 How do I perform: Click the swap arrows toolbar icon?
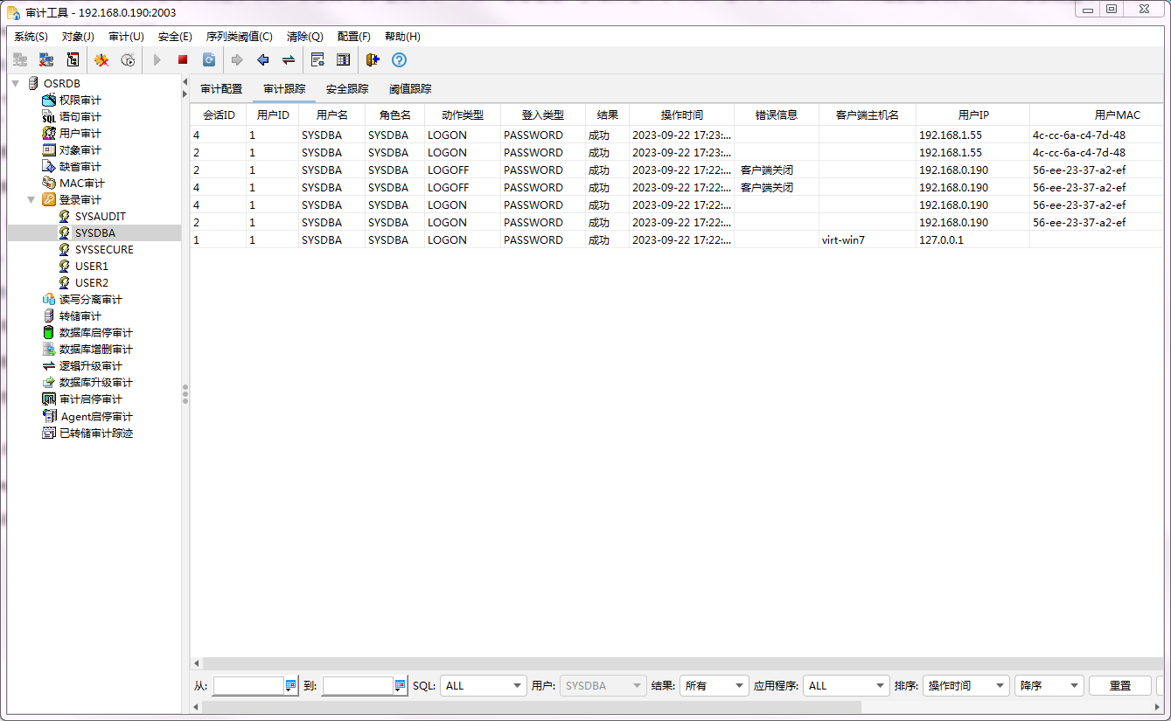click(288, 59)
